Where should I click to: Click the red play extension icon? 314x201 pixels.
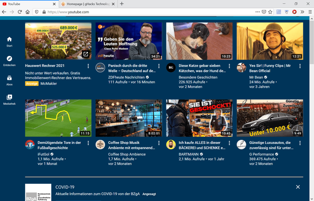point(294,12)
